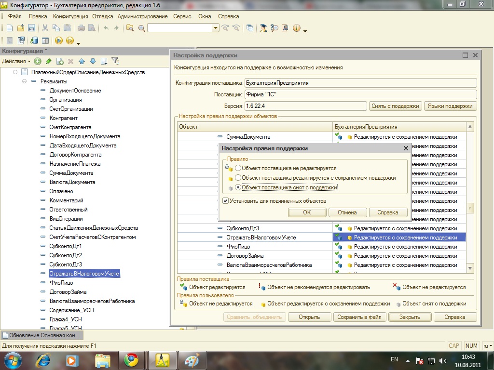This screenshot has width=494, height=370.
Task: Select 'Объект поставщика не редактируется' radio button
Action: pyautogui.click(x=238, y=168)
